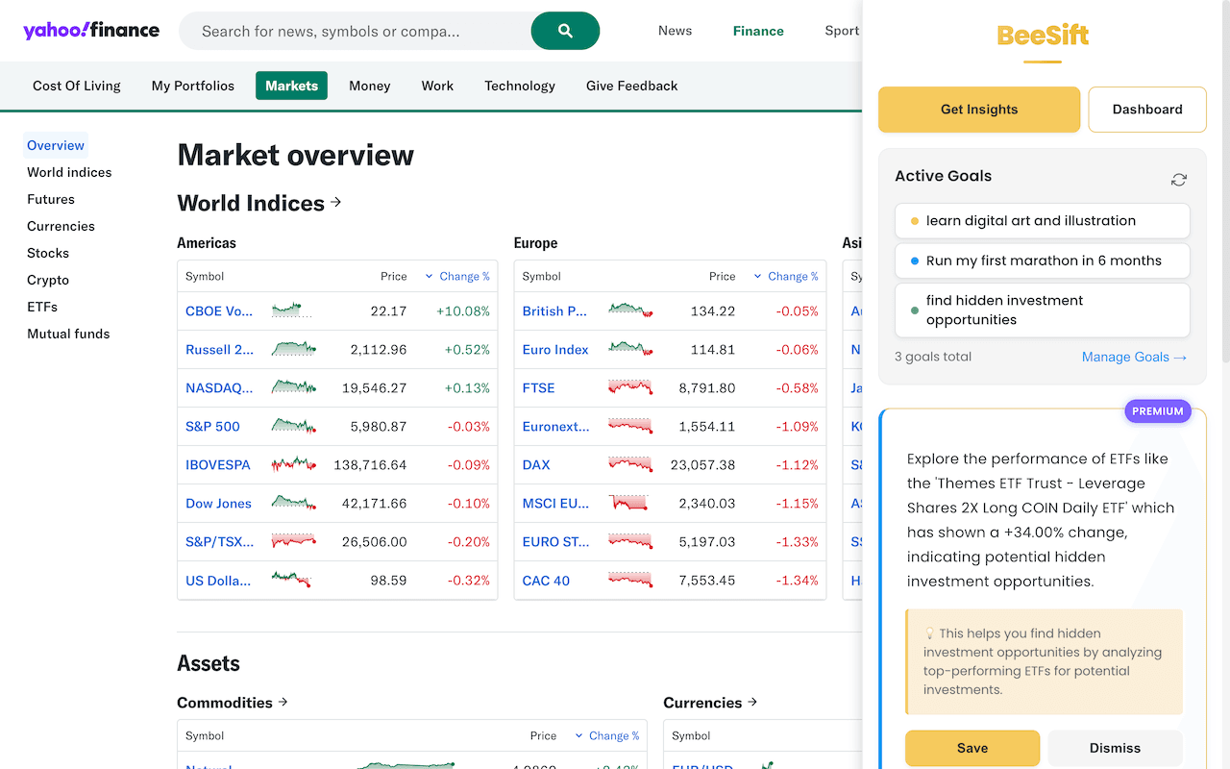Viewport: 1230px width, 769px height.
Task: Select the marathon goal item
Action: tap(1042, 260)
